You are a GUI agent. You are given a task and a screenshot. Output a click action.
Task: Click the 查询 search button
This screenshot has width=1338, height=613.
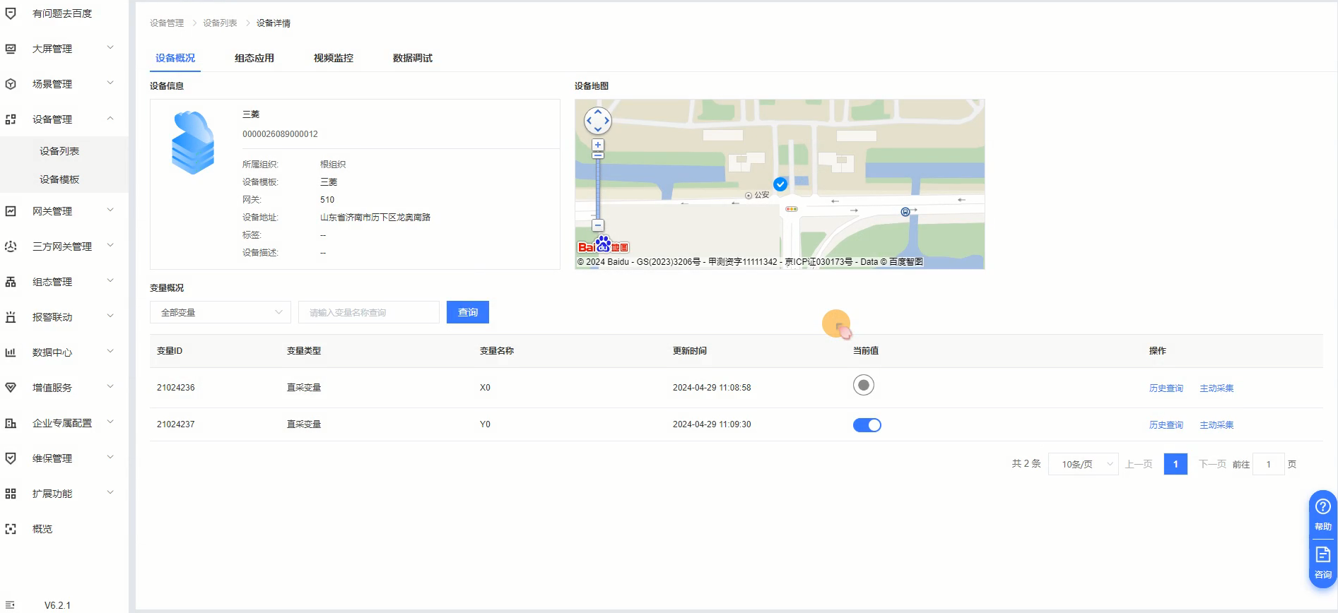click(467, 312)
